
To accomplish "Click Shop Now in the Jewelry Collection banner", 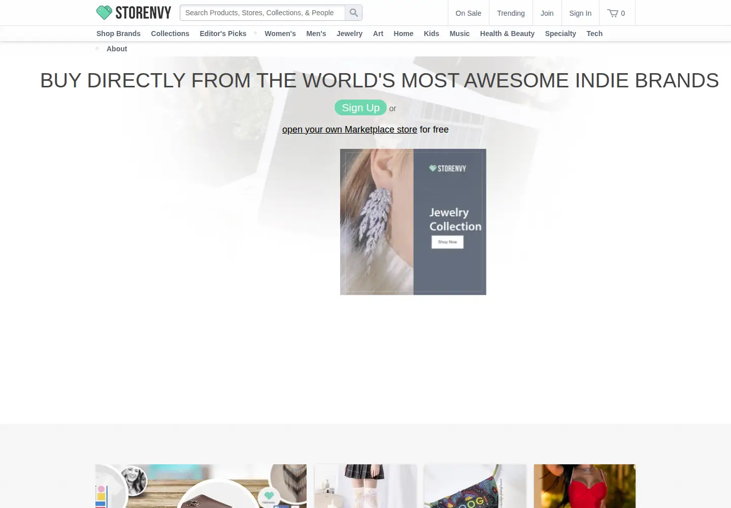I will coord(447,242).
